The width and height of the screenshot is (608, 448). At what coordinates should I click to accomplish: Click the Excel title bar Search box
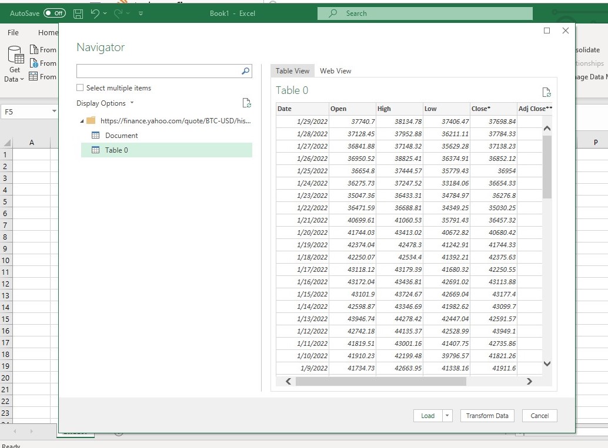click(425, 14)
